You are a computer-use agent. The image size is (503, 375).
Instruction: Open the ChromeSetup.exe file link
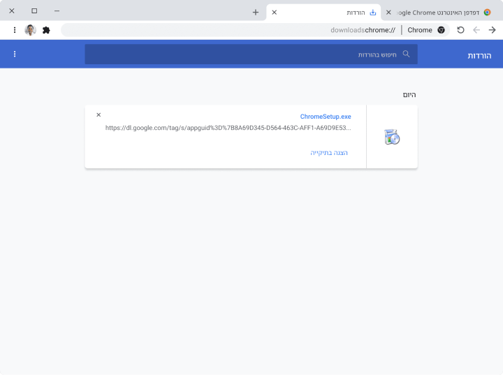(x=326, y=117)
